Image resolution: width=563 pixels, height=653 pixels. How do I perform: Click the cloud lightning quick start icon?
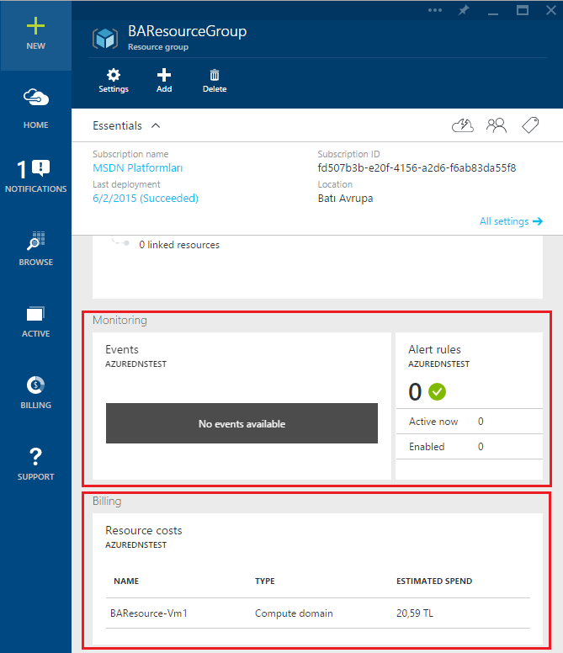463,125
